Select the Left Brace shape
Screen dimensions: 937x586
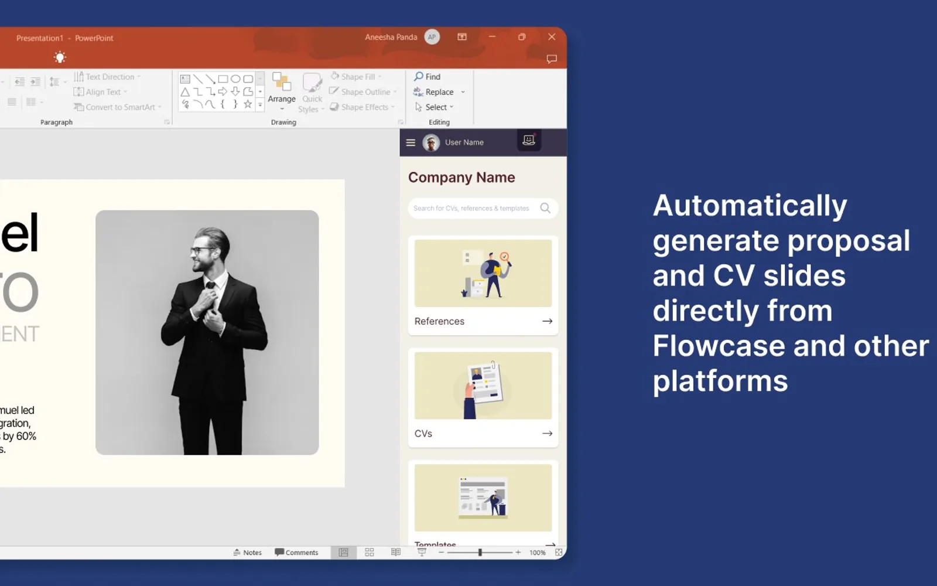tap(223, 104)
